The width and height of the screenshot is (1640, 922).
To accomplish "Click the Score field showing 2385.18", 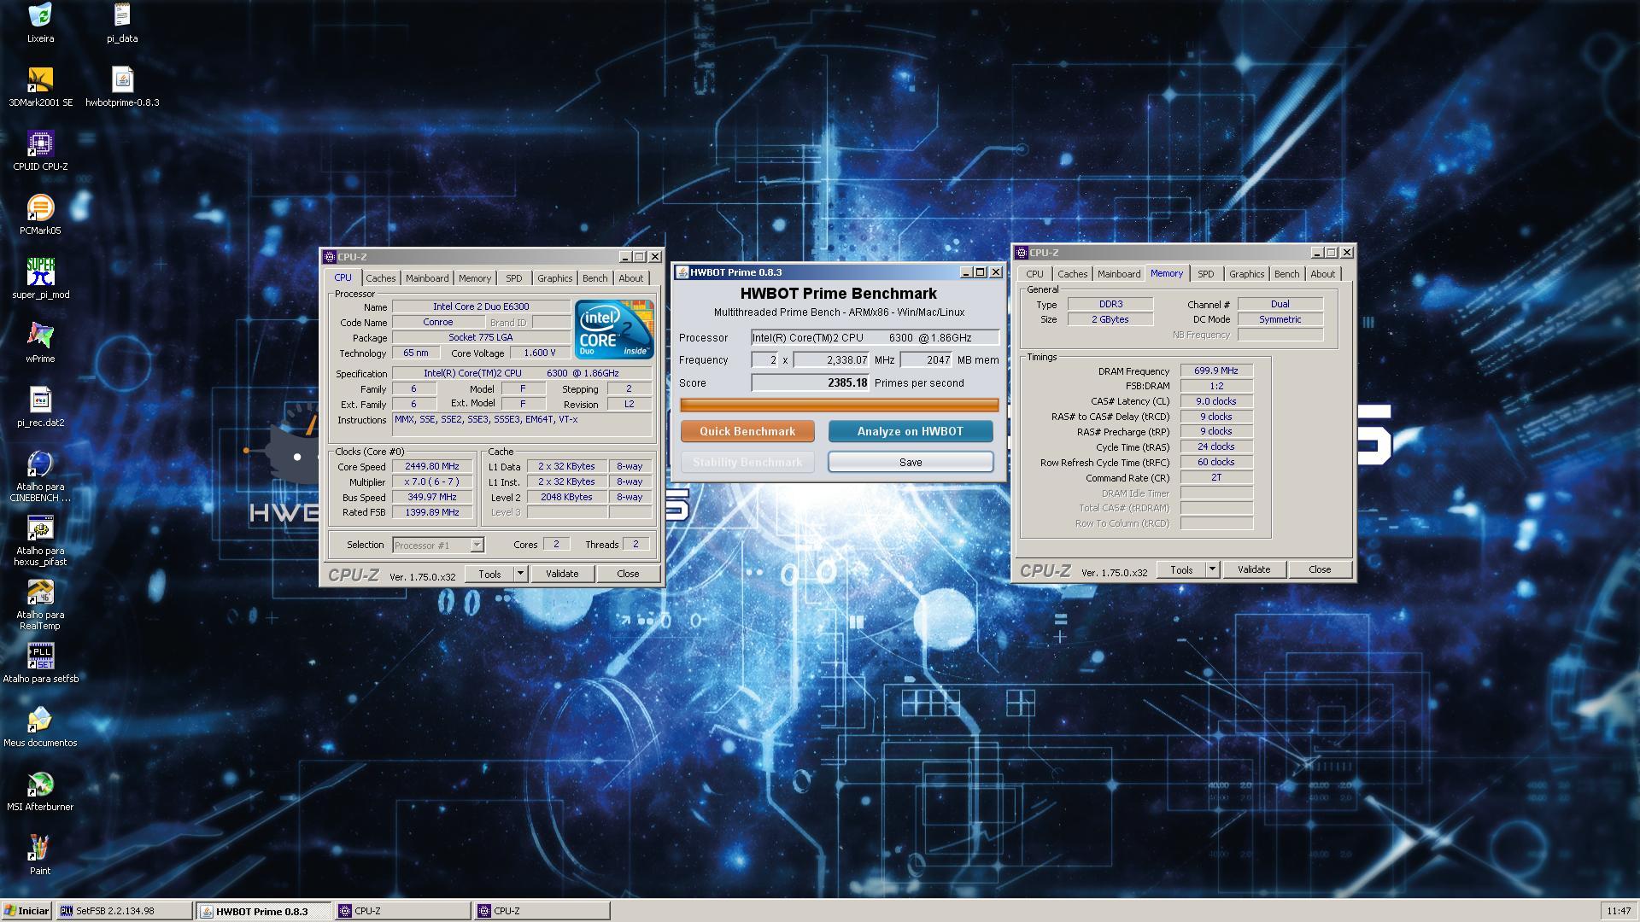I will [x=810, y=383].
